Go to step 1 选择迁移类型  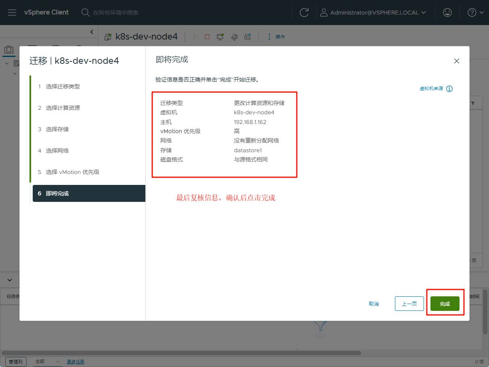coord(63,86)
